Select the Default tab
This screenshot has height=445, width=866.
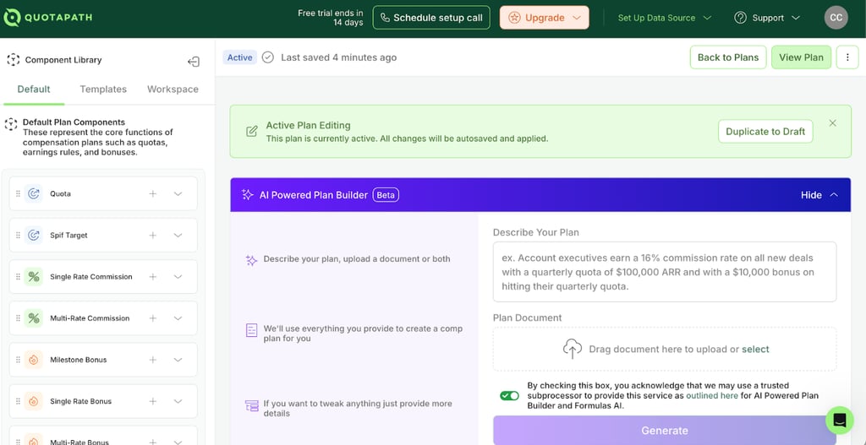click(x=34, y=89)
